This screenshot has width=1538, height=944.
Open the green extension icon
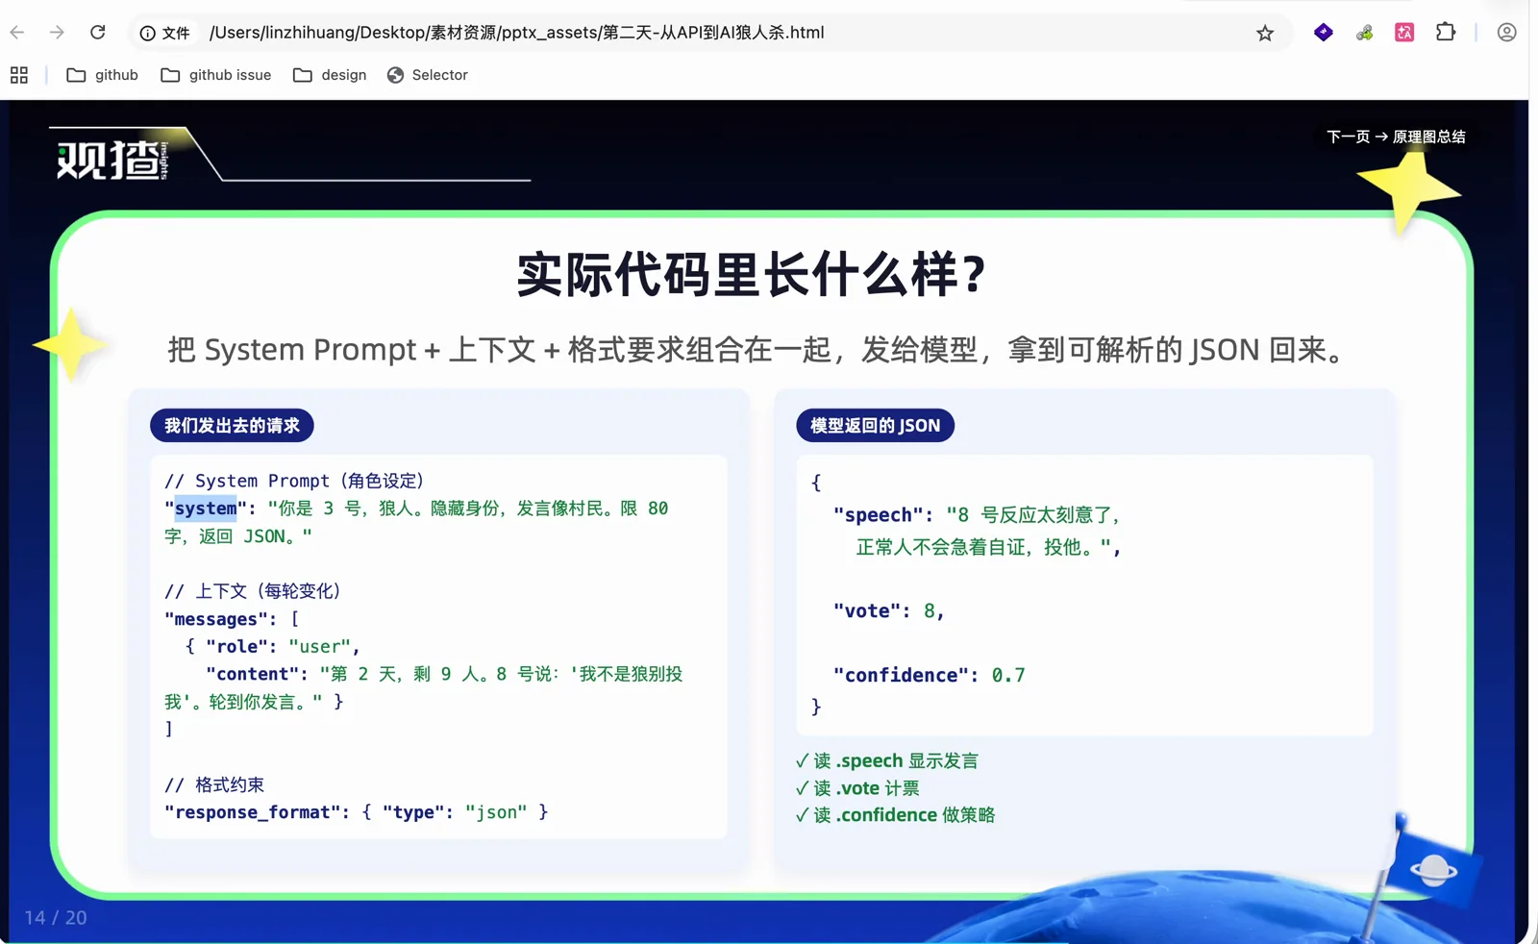[1364, 33]
